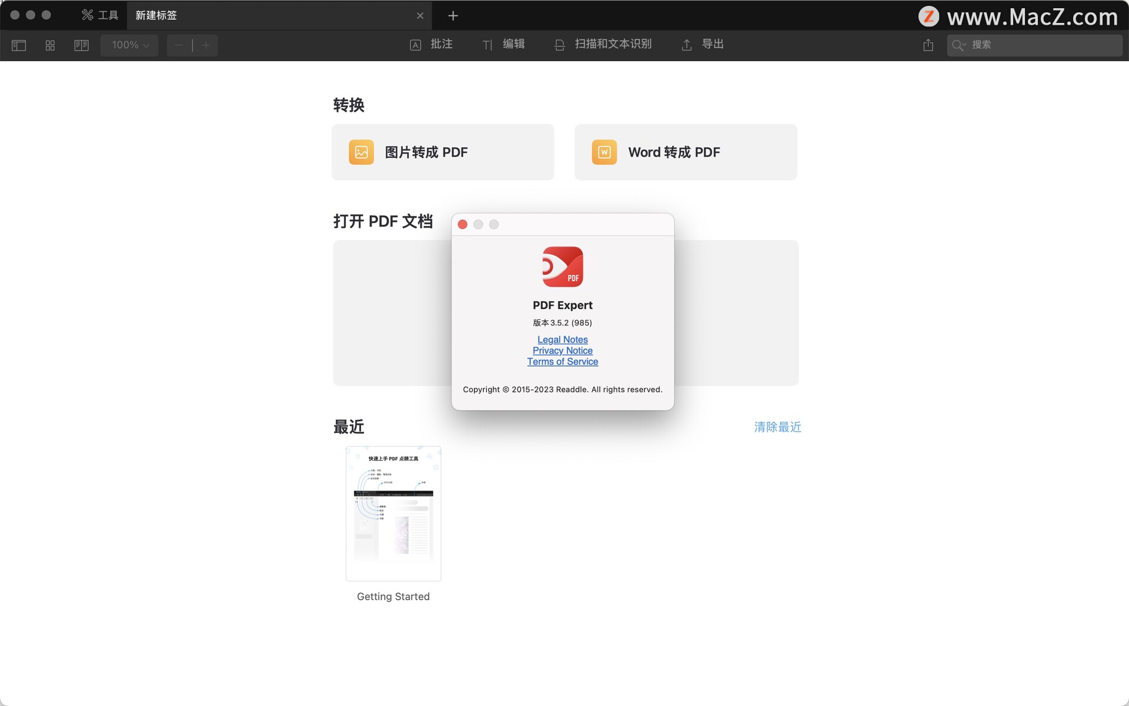The width and height of the screenshot is (1129, 706).
Task: Close the PDF Expert about dialog
Action: (x=462, y=224)
